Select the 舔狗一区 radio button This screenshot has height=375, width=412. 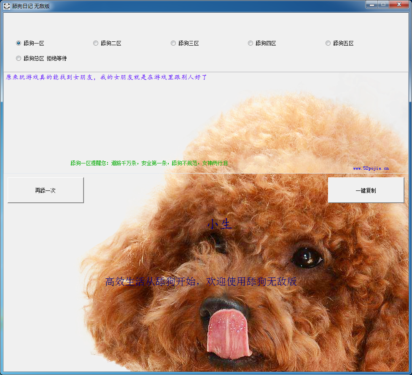[30, 43]
